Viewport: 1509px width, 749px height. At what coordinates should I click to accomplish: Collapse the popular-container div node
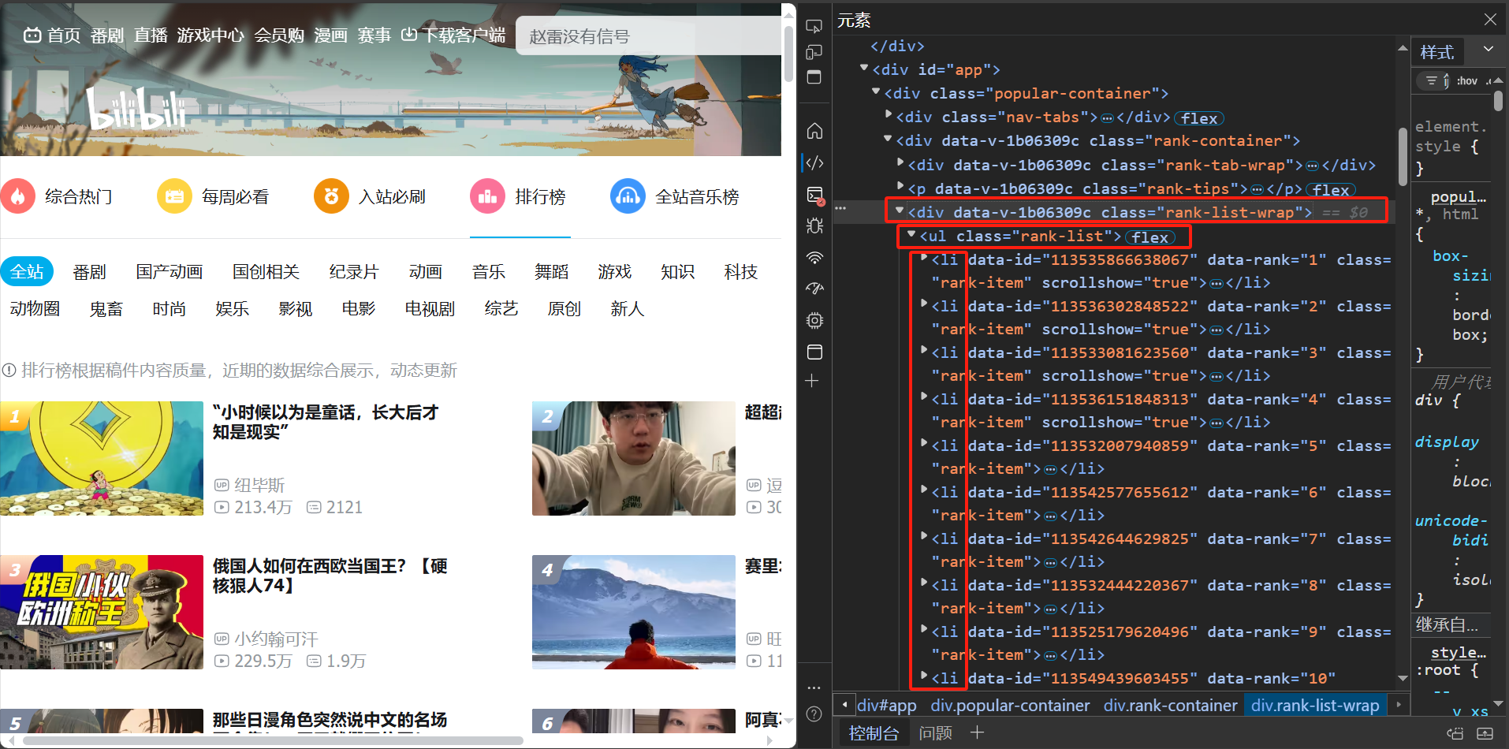pyautogui.click(x=876, y=91)
